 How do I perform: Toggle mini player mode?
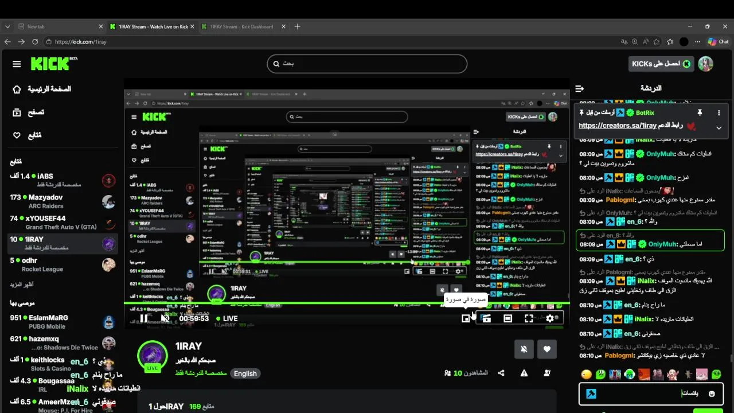pyautogui.click(x=486, y=318)
